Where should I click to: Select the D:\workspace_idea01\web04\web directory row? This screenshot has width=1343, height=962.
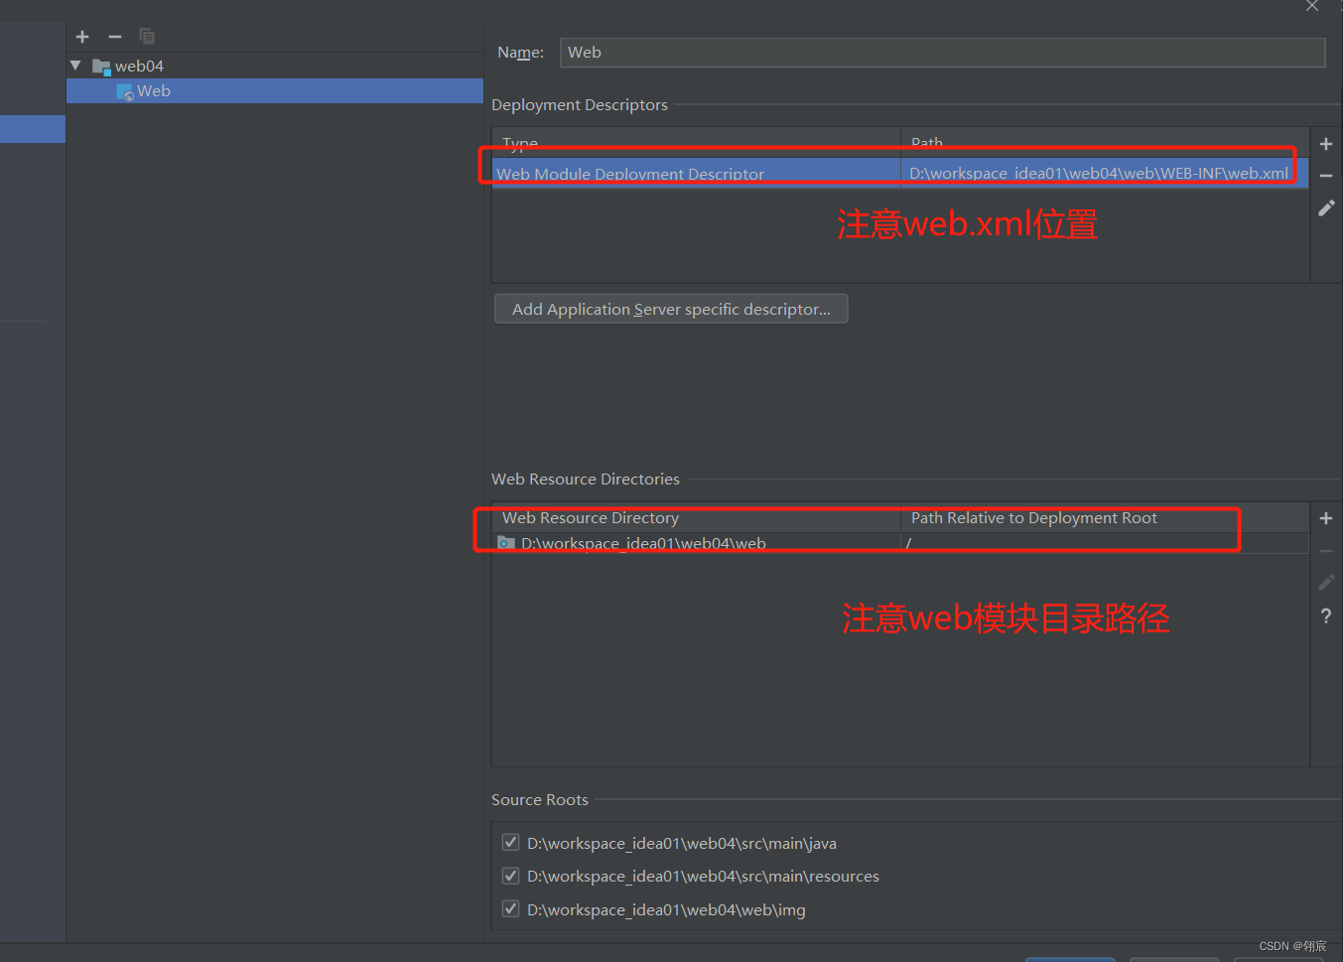[x=900, y=543]
